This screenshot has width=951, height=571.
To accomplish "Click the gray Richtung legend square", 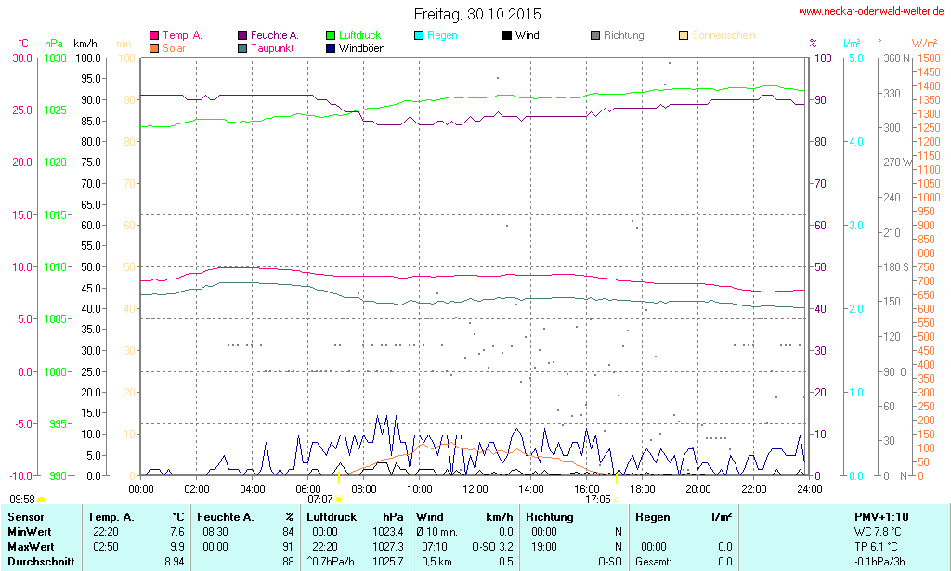I will pyautogui.click(x=594, y=36).
